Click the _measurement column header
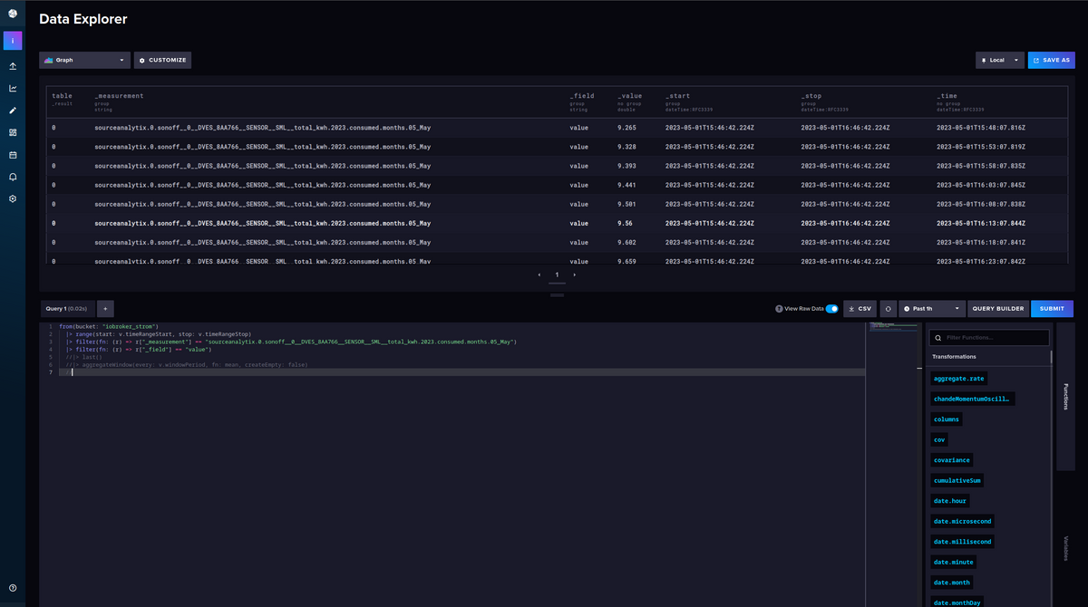This screenshot has width=1088, height=607. [x=119, y=96]
